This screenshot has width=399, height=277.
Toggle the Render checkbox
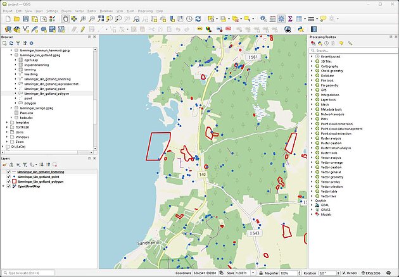click(344, 273)
